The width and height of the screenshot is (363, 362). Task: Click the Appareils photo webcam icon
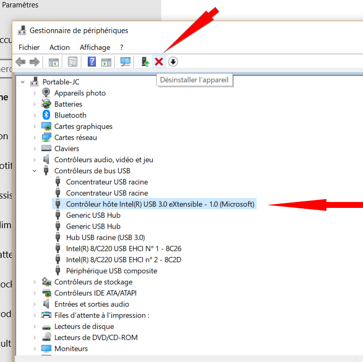point(46,93)
